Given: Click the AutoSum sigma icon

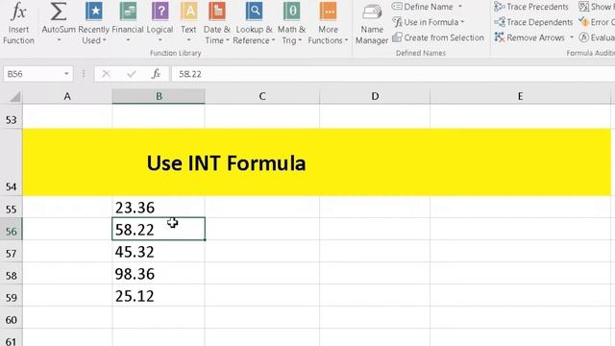Looking at the screenshot, I should tap(59, 12).
